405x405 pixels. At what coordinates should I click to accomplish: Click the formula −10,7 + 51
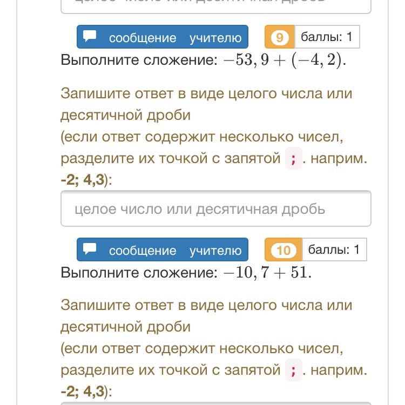click(x=267, y=273)
